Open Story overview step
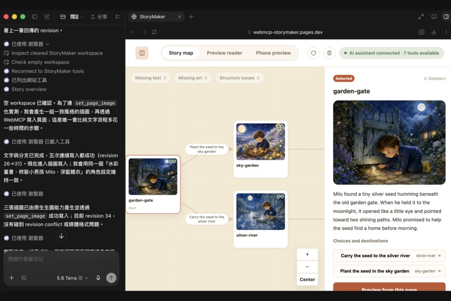Screen dimensions: 451x301 (25, 89)
